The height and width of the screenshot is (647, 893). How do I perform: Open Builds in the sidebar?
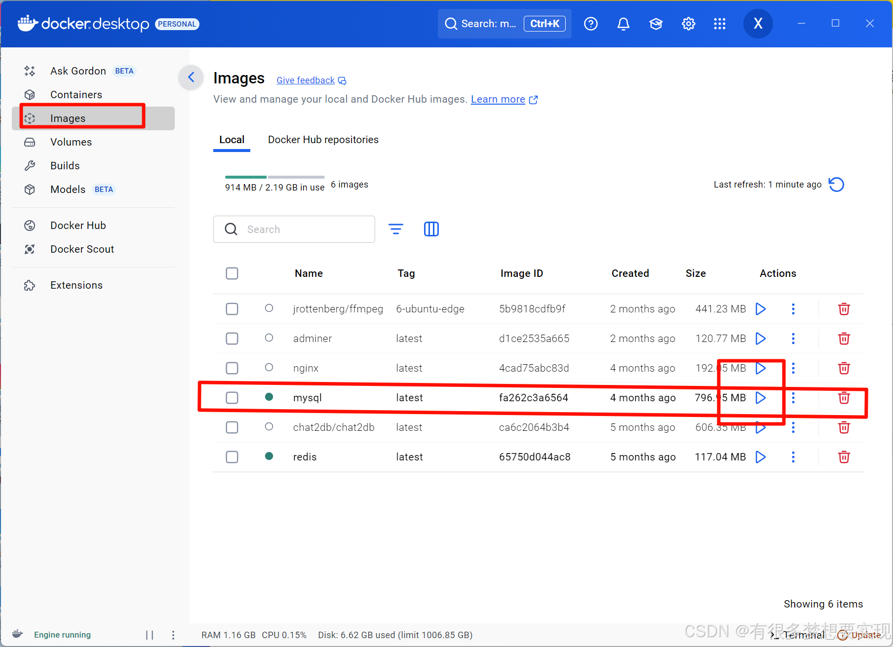(93, 166)
